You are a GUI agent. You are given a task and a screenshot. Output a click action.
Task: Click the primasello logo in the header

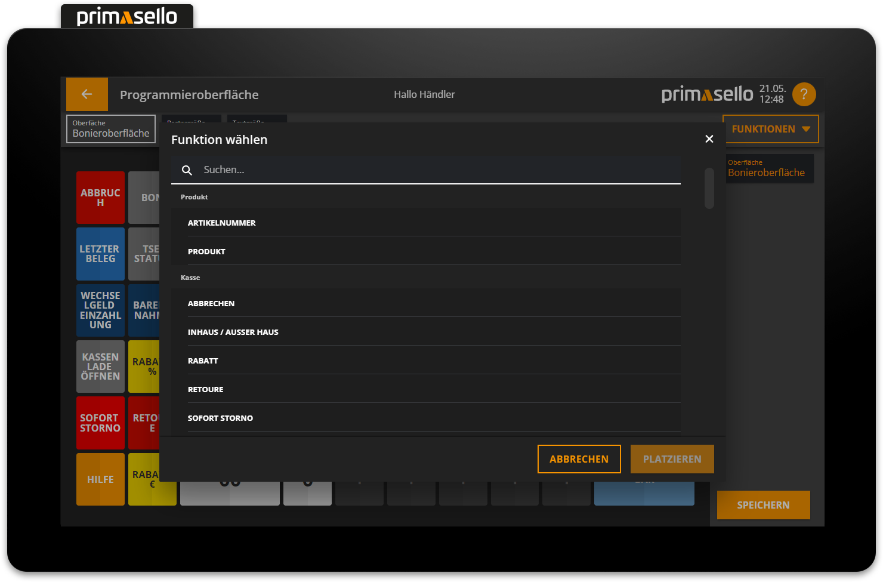coord(707,94)
